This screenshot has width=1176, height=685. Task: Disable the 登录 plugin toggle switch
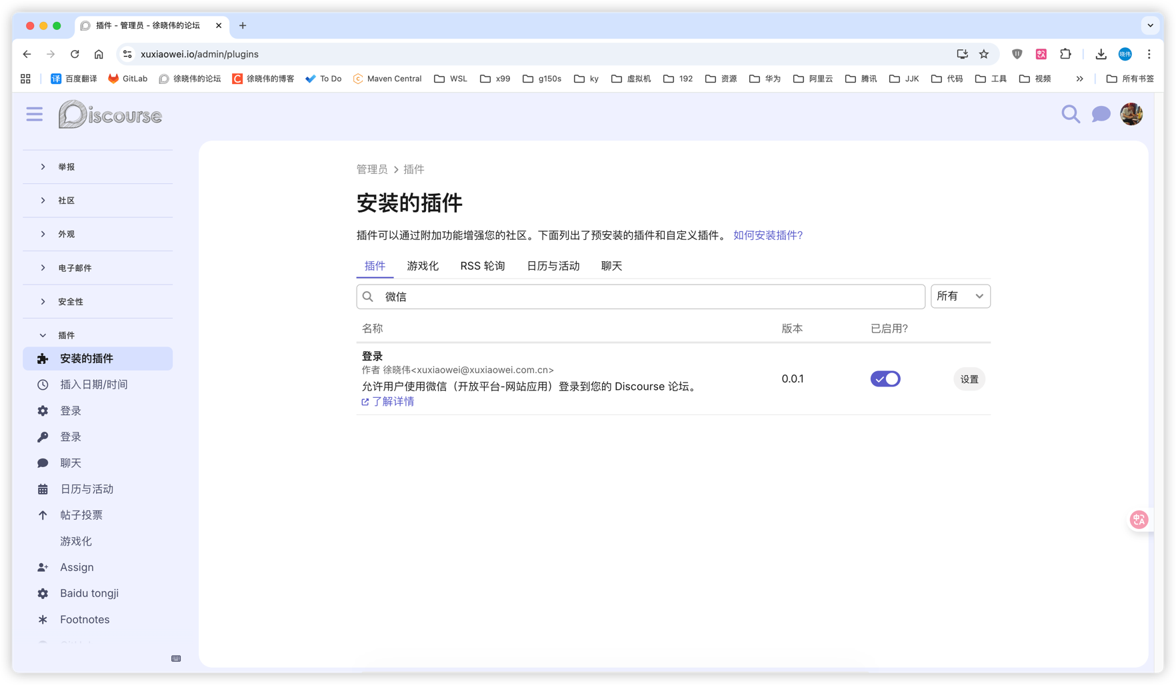tap(885, 378)
